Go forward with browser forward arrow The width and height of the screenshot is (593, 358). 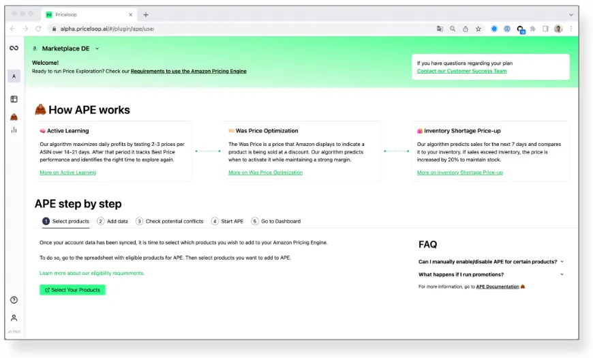point(25,29)
